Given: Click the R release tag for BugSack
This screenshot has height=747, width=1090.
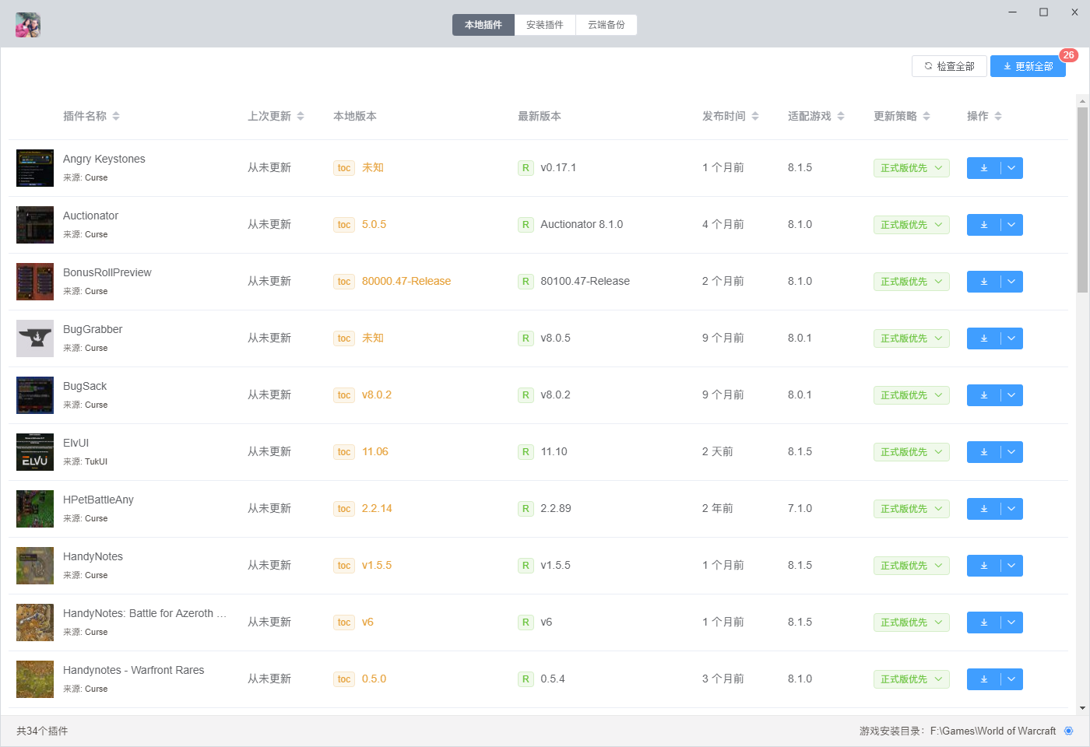Looking at the screenshot, I should 526,395.
